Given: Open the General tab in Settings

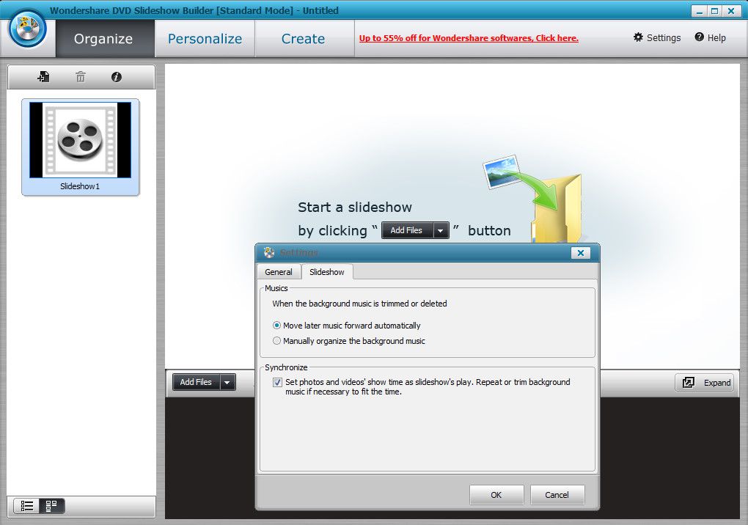Looking at the screenshot, I should point(279,272).
